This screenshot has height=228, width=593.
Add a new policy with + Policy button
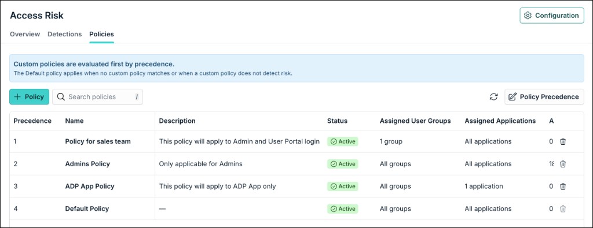click(x=29, y=97)
